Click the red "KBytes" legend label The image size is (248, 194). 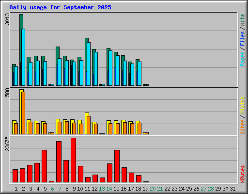[x=243, y=174]
